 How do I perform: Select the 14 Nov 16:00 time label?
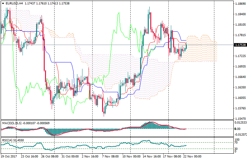152,156
